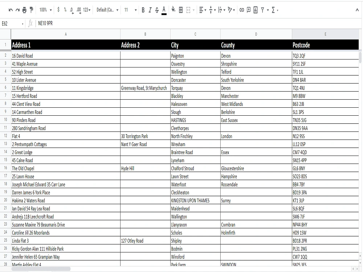Increase decimal places
This screenshot has width=363, height=272.
(x=79, y=10)
